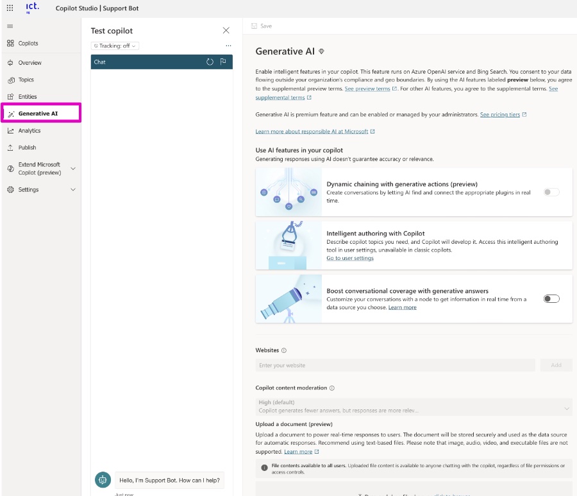577x496 pixels.
Task: Click the Dynamic chaining illustration thumbnail
Action: [x=288, y=192]
